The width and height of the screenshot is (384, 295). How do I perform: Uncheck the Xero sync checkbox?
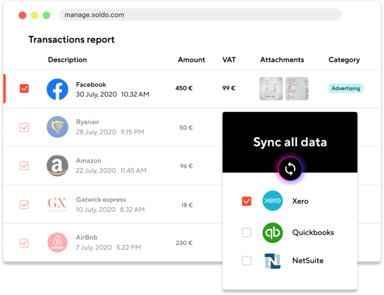[246, 201]
